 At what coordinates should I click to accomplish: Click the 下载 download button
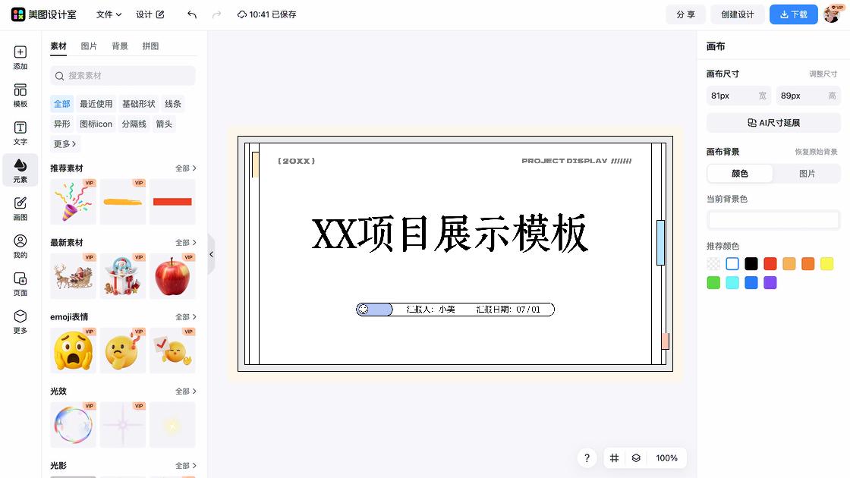pyautogui.click(x=793, y=14)
